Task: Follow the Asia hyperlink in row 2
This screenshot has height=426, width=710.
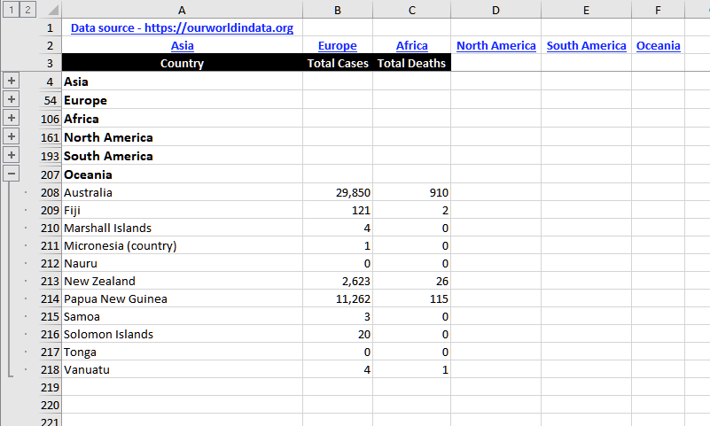Action: (182, 46)
